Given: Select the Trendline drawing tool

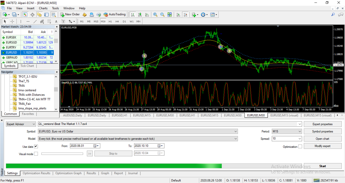Looking at the screenshot, I should tap(35, 21).
